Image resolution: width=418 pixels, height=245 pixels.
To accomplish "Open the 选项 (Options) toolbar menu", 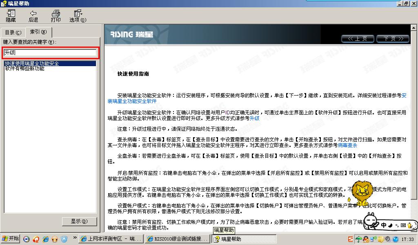I will (x=78, y=16).
